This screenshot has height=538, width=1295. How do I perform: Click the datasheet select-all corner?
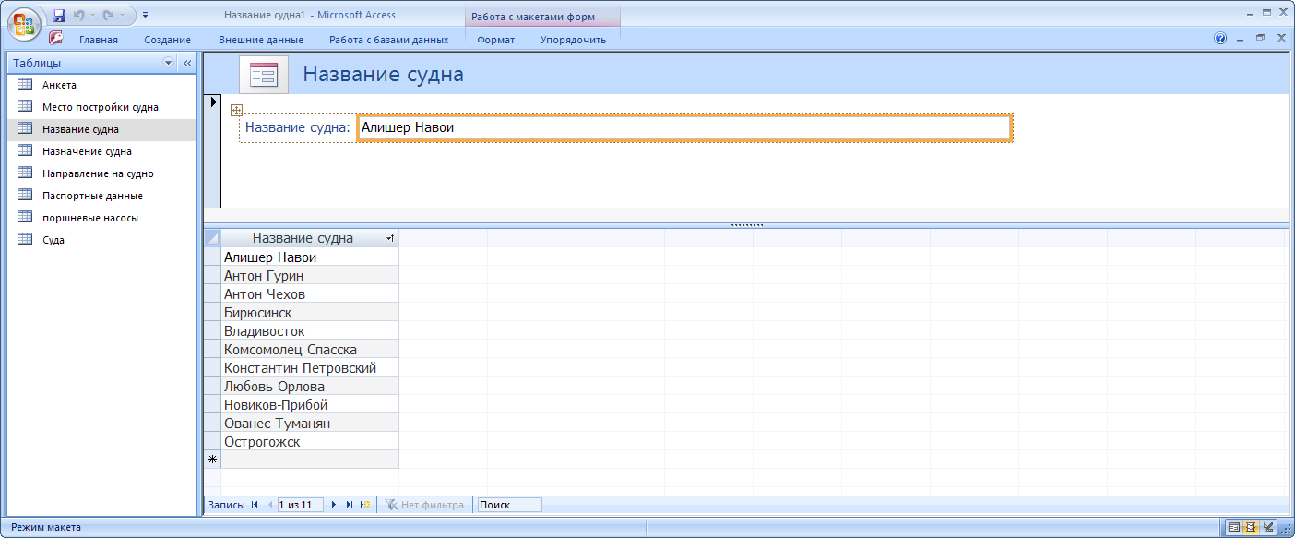pos(212,238)
